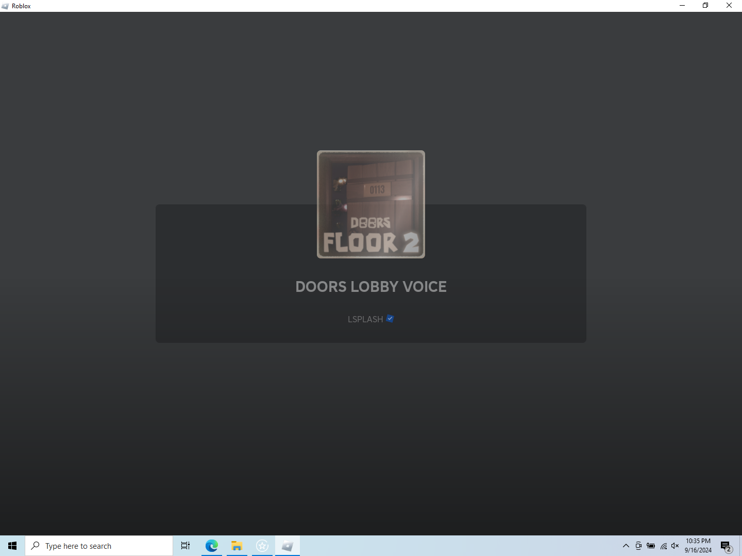Viewport: 742px width, 556px height.
Task: Open the battery power status icon
Action: pyautogui.click(x=651, y=546)
